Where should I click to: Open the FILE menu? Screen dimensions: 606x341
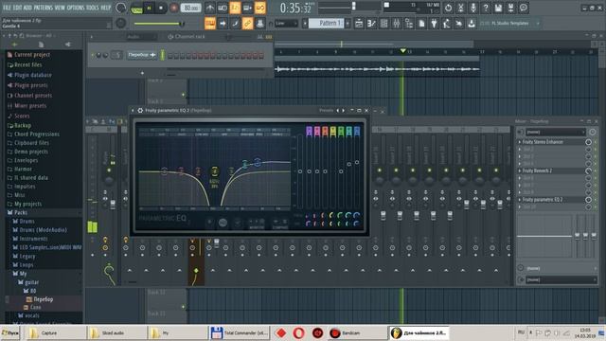click(7, 8)
